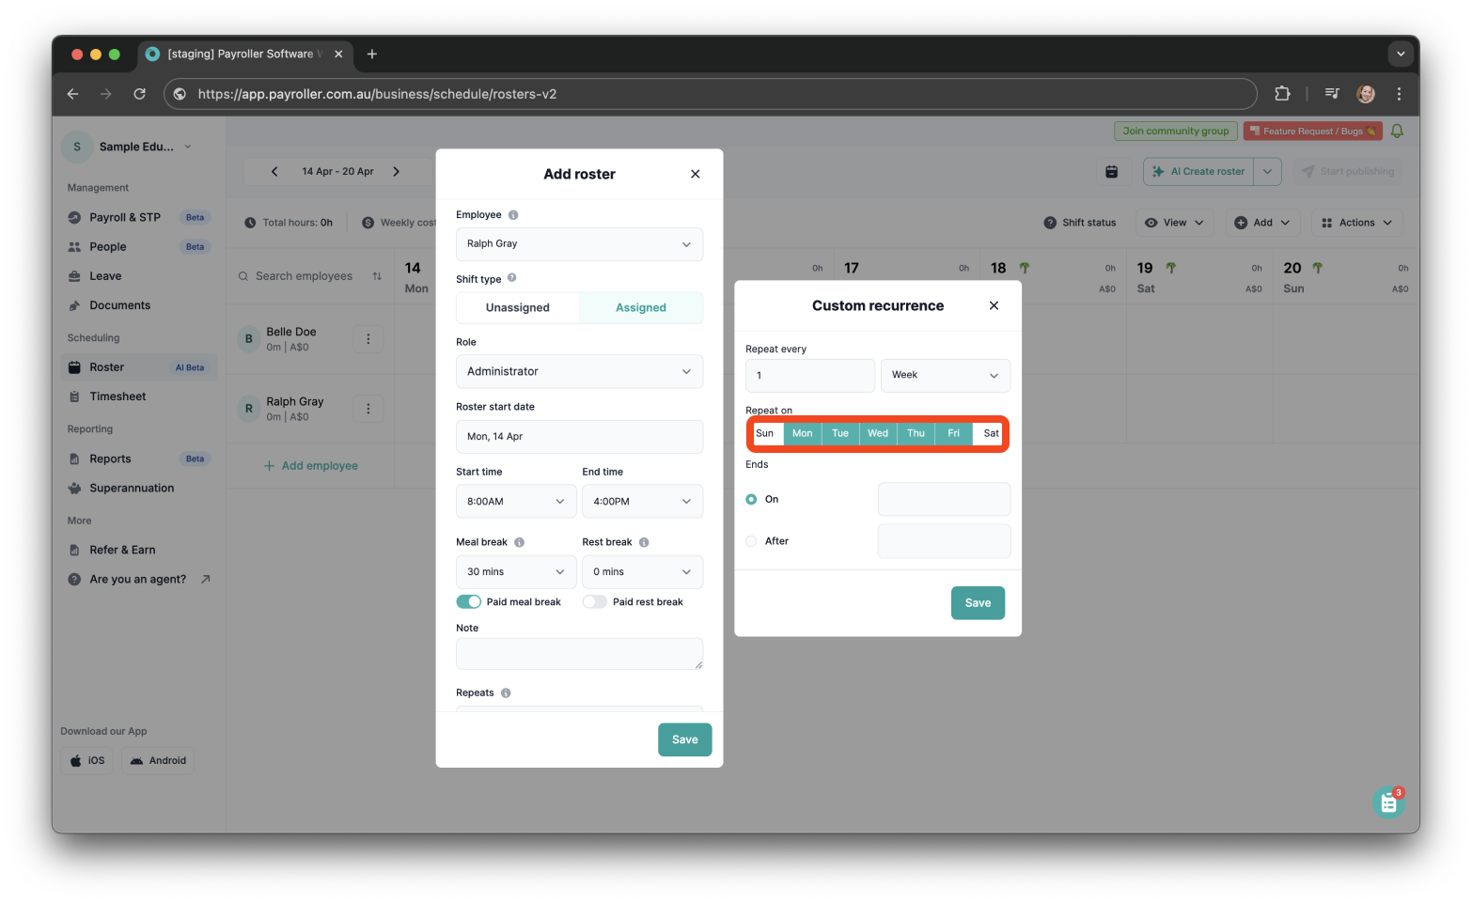This screenshot has width=1472, height=902.
Task: Enable the Paid rest break toggle
Action: 594,601
